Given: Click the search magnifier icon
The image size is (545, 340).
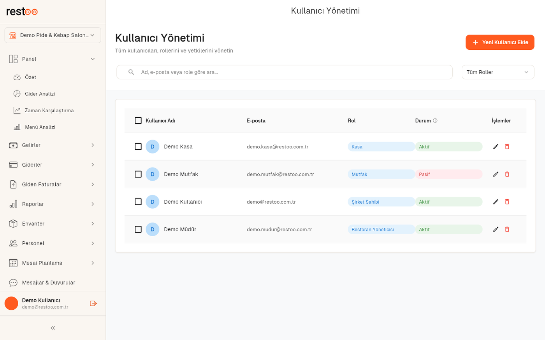Looking at the screenshot, I should click(x=131, y=72).
